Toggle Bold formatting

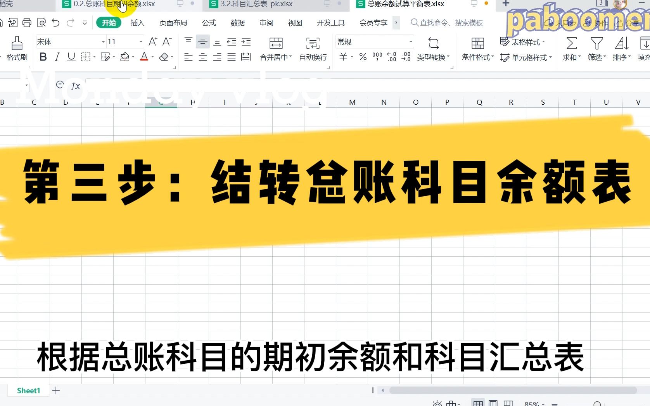pyautogui.click(x=43, y=57)
